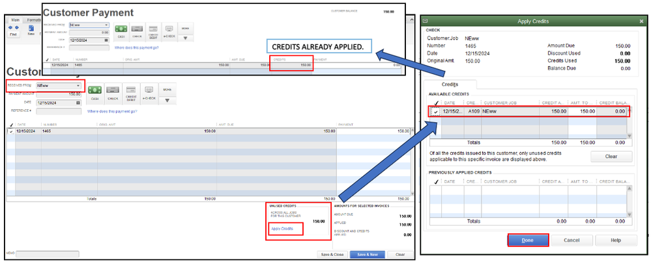Select Check payment method in the lower Customer Payment window
The width and height of the screenshot is (651, 262).
[113, 94]
